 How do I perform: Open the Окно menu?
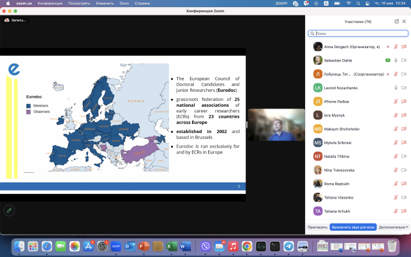point(124,3)
